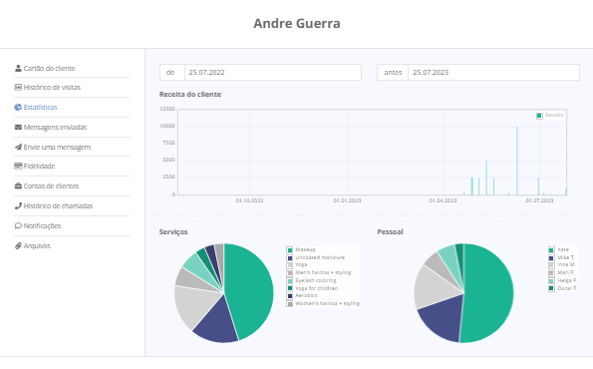This screenshot has width=593, height=369.
Task: Toggle Kate legend entry in Pessoal chart
Action: [x=558, y=249]
